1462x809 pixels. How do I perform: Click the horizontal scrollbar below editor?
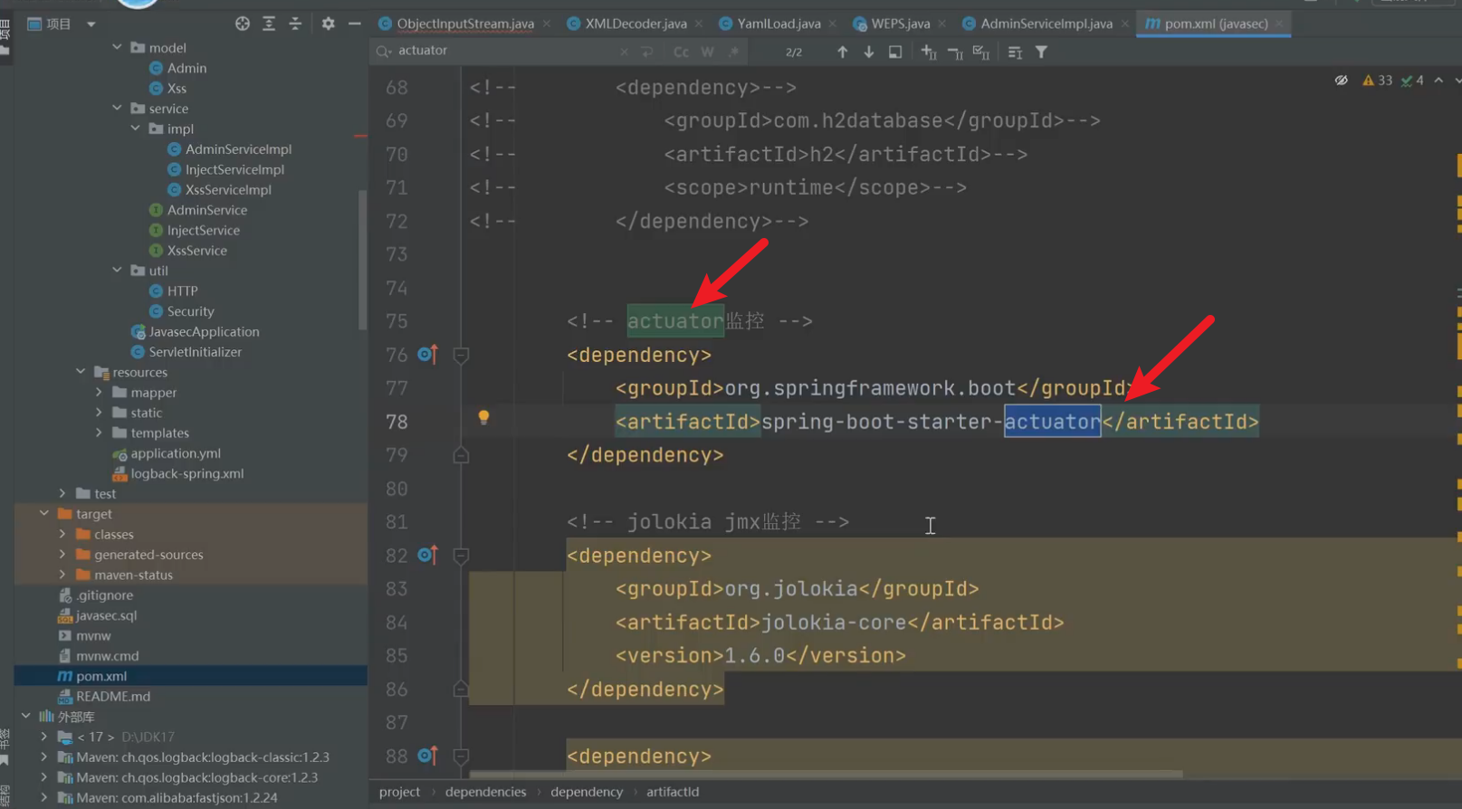click(824, 775)
